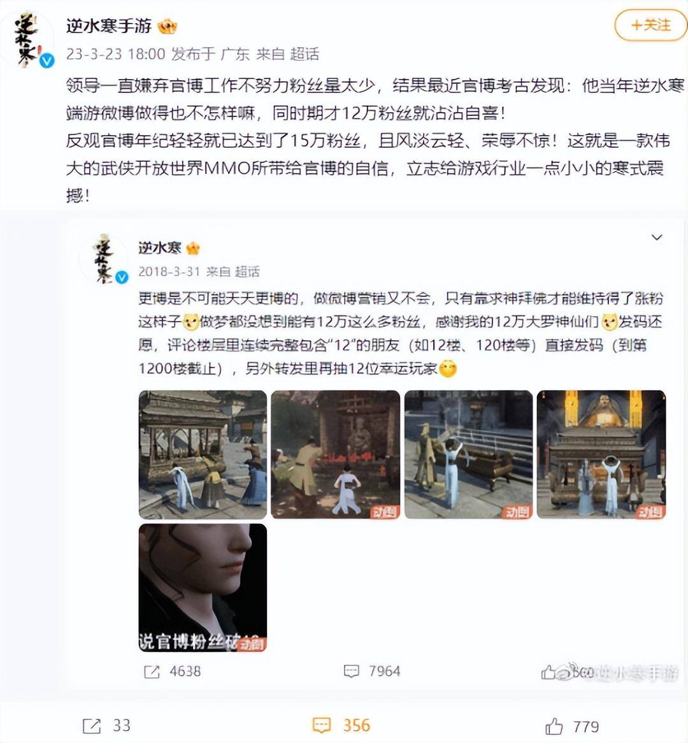Expand the chevron menu on quoted post
688x743 pixels.
pos(657,238)
